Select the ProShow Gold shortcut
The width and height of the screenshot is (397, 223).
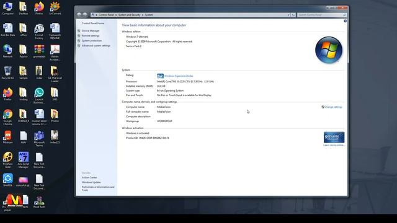pyautogui.click(x=7, y=160)
